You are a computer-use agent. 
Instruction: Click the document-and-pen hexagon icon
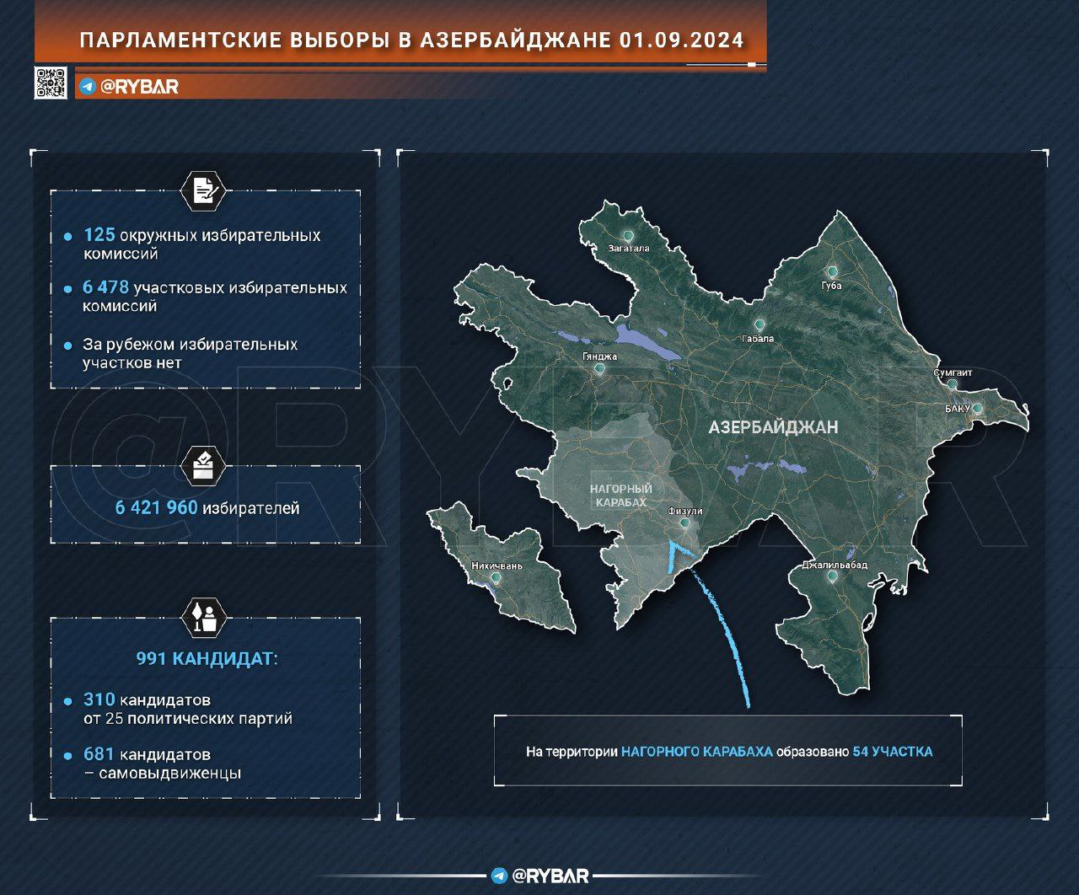204,190
